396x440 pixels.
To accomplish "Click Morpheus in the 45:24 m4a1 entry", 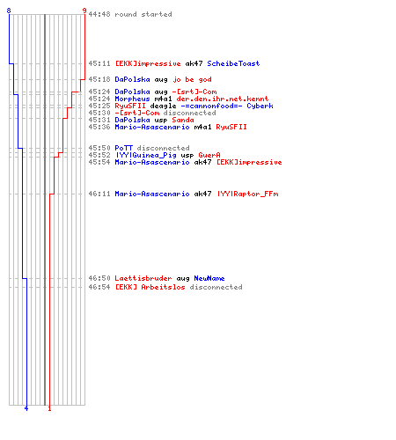I will [x=132, y=99].
